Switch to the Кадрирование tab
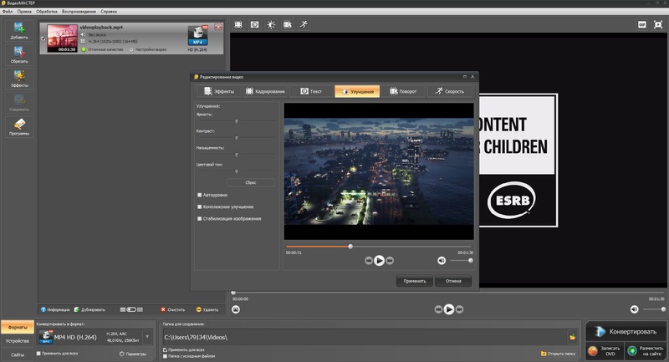Screen dimensions: 669x362 point(265,91)
